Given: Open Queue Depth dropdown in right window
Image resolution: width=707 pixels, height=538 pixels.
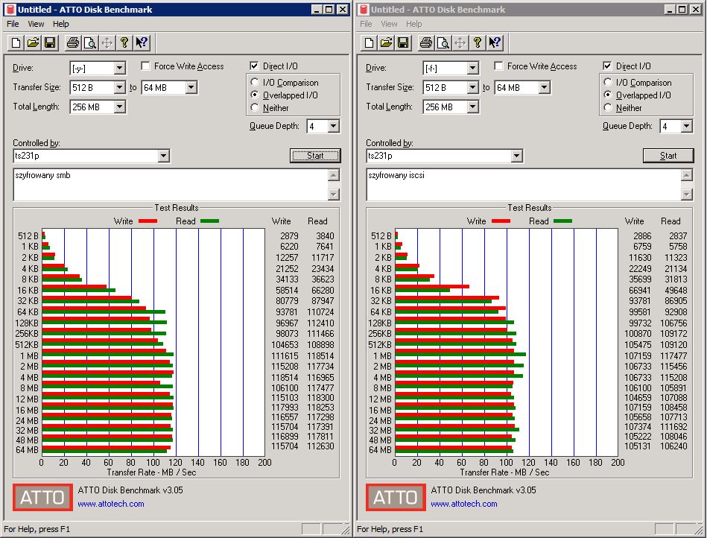Looking at the screenshot, I should [686, 126].
